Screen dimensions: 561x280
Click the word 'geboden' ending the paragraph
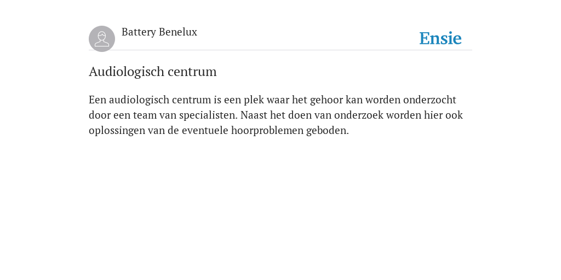(x=328, y=131)
